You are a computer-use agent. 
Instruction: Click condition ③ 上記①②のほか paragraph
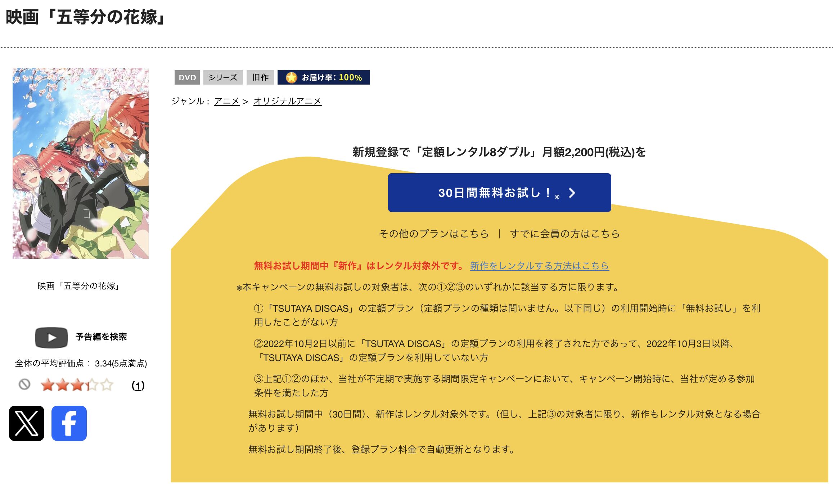click(x=504, y=386)
